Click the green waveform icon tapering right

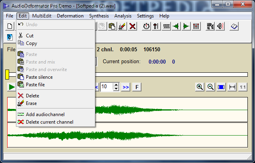point(186,26)
